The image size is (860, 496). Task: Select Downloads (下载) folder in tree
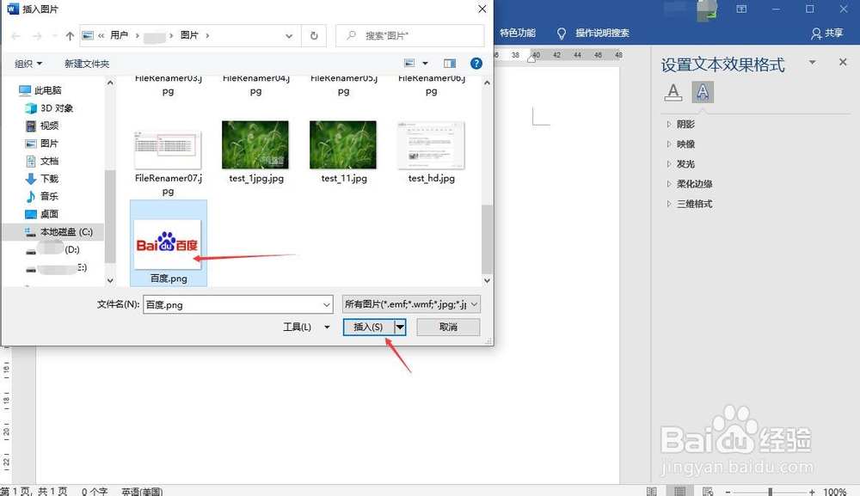click(42, 179)
